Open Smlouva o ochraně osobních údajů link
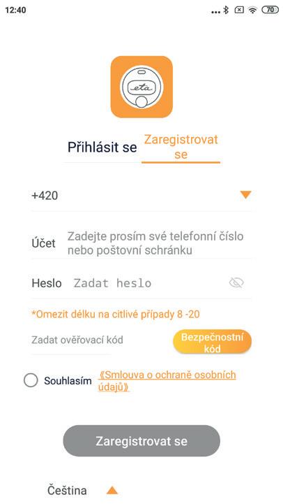Screen dimensions: 283x504 click(x=167, y=381)
